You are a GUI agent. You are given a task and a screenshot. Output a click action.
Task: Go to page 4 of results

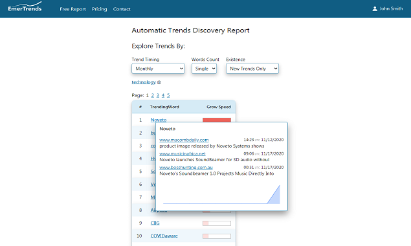[163, 95]
